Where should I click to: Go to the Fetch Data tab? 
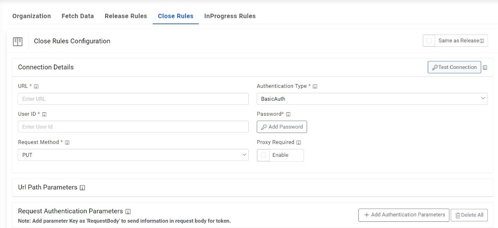[78, 16]
